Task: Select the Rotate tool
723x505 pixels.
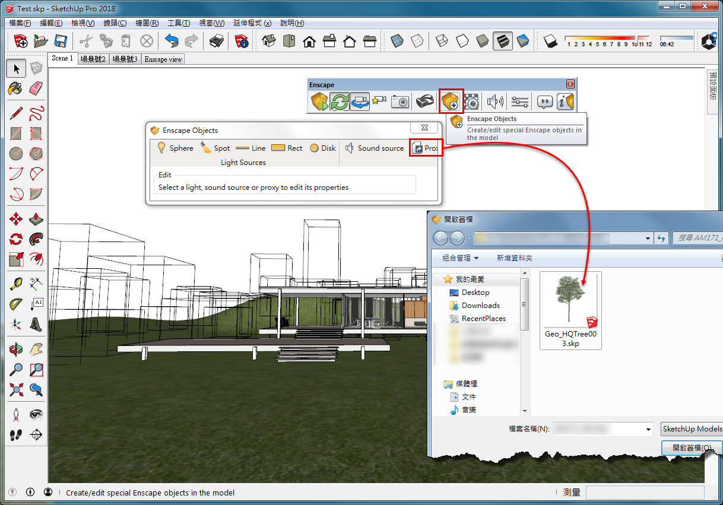Action: coord(16,239)
